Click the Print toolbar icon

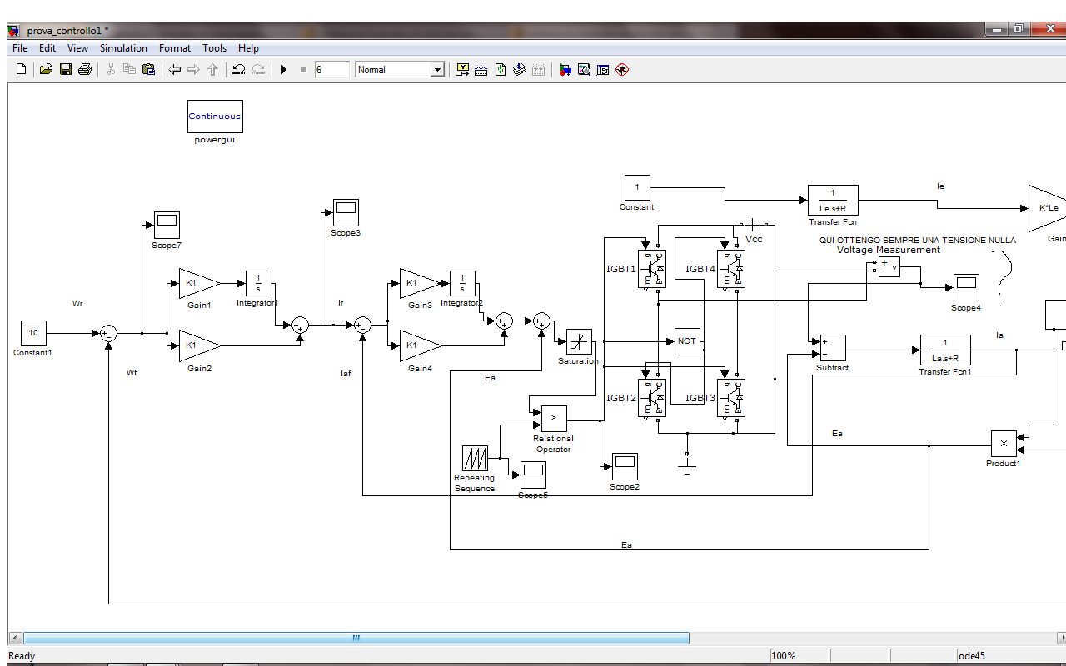(x=84, y=70)
